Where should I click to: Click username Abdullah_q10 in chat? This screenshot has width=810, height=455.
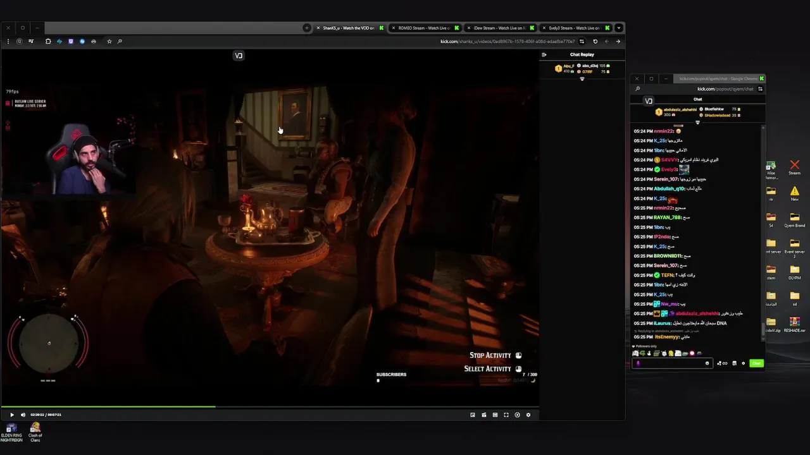(x=669, y=188)
